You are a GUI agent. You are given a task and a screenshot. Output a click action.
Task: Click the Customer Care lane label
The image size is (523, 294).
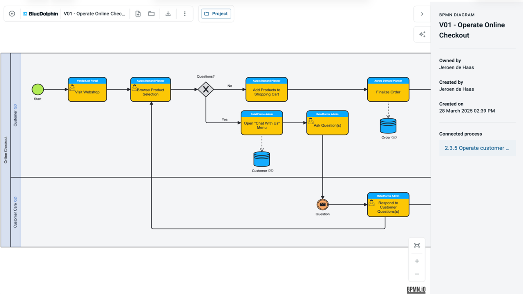tap(15, 216)
